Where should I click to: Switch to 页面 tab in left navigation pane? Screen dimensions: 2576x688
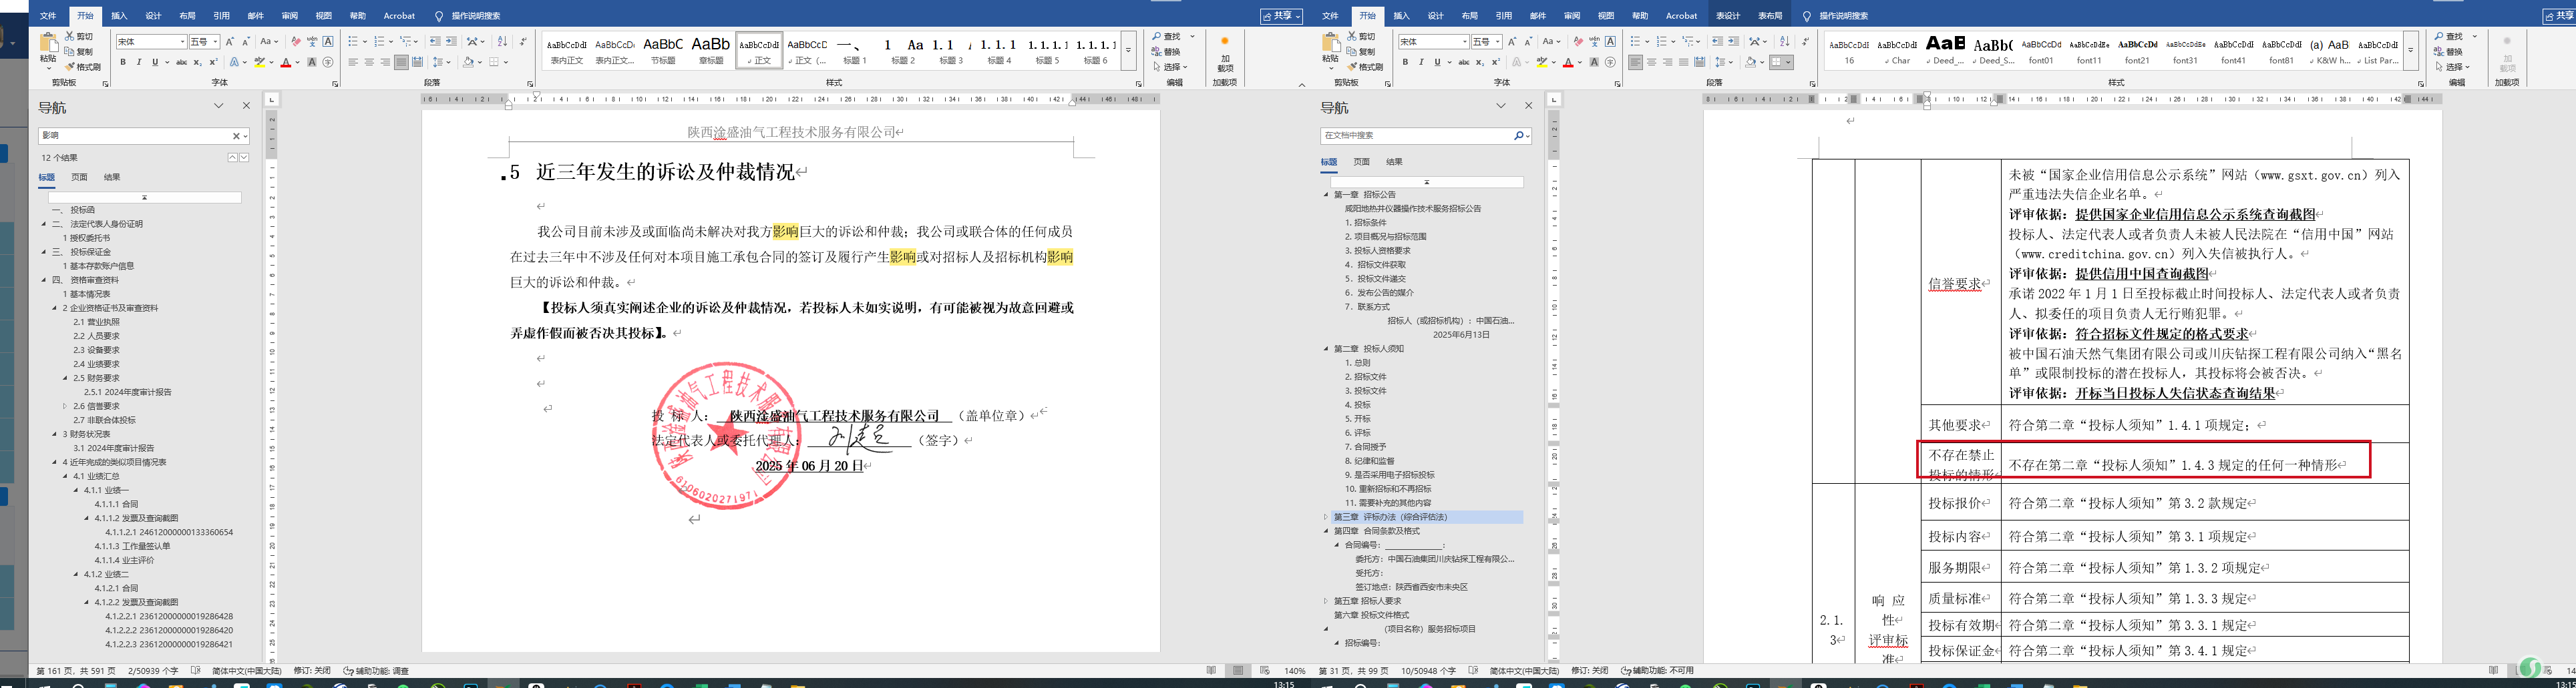[x=79, y=178]
